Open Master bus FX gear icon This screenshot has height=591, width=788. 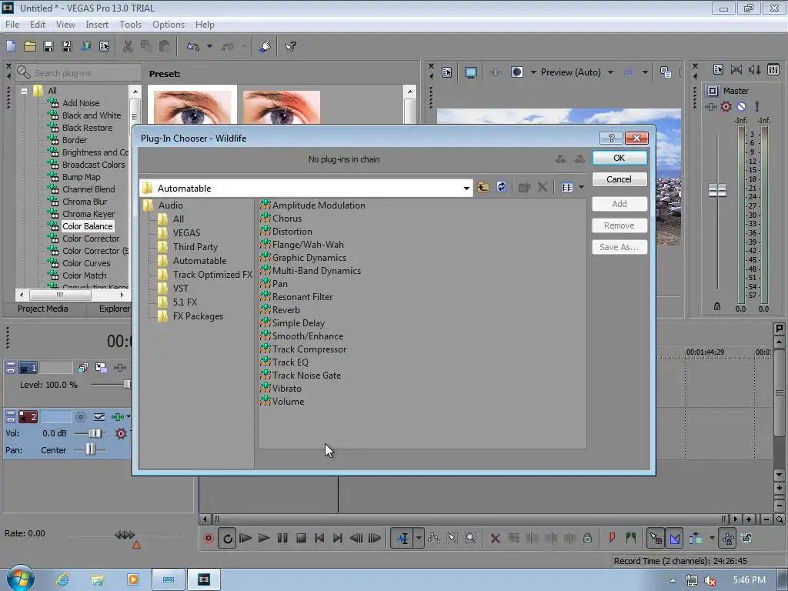click(726, 106)
